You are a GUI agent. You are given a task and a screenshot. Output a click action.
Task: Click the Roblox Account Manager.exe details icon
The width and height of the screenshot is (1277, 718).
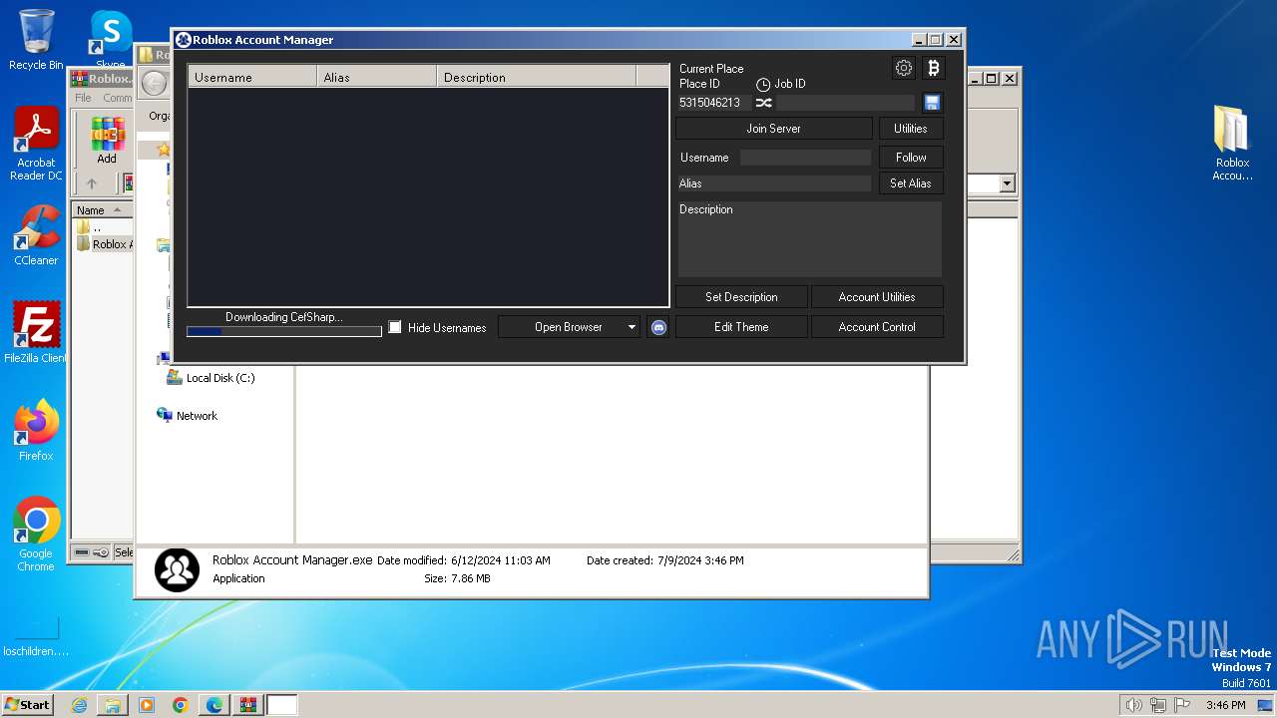(x=177, y=569)
